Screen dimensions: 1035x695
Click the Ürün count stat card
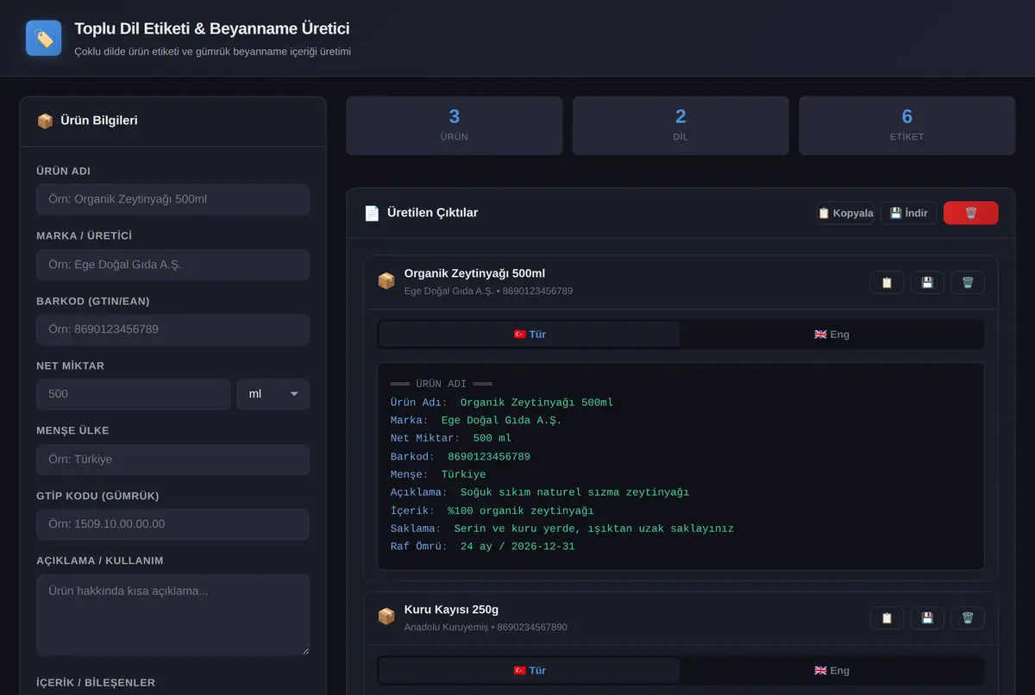[x=455, y=126]
